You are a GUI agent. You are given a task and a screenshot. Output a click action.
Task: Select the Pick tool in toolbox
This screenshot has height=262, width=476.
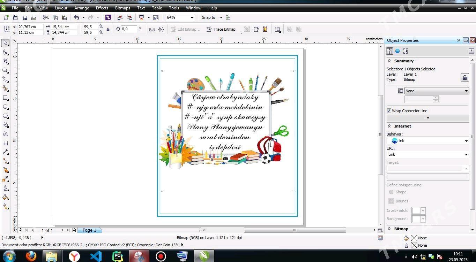[5, 43]
